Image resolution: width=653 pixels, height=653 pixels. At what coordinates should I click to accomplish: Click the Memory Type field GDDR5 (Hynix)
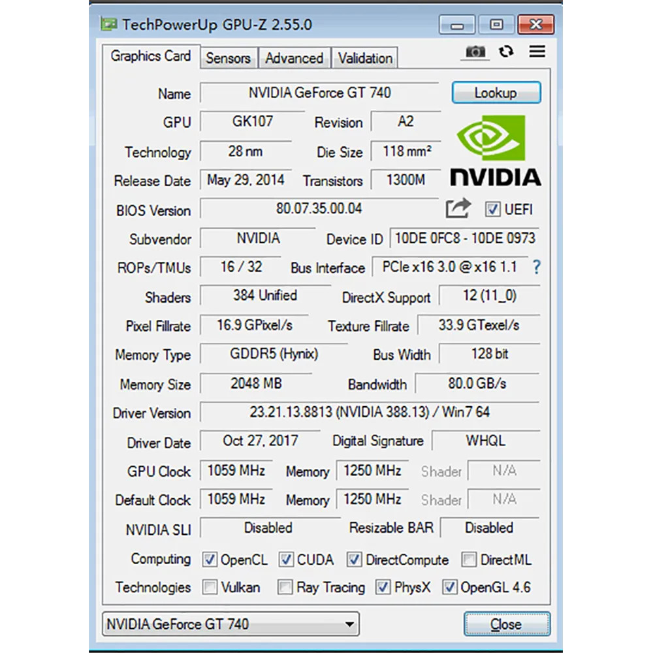274,353
